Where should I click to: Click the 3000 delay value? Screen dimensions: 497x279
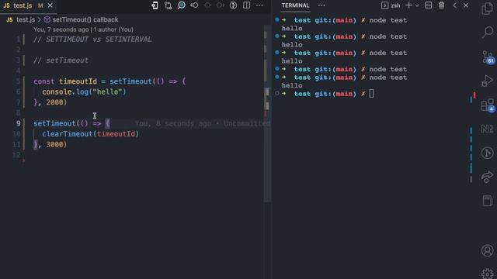coord(54,144)
